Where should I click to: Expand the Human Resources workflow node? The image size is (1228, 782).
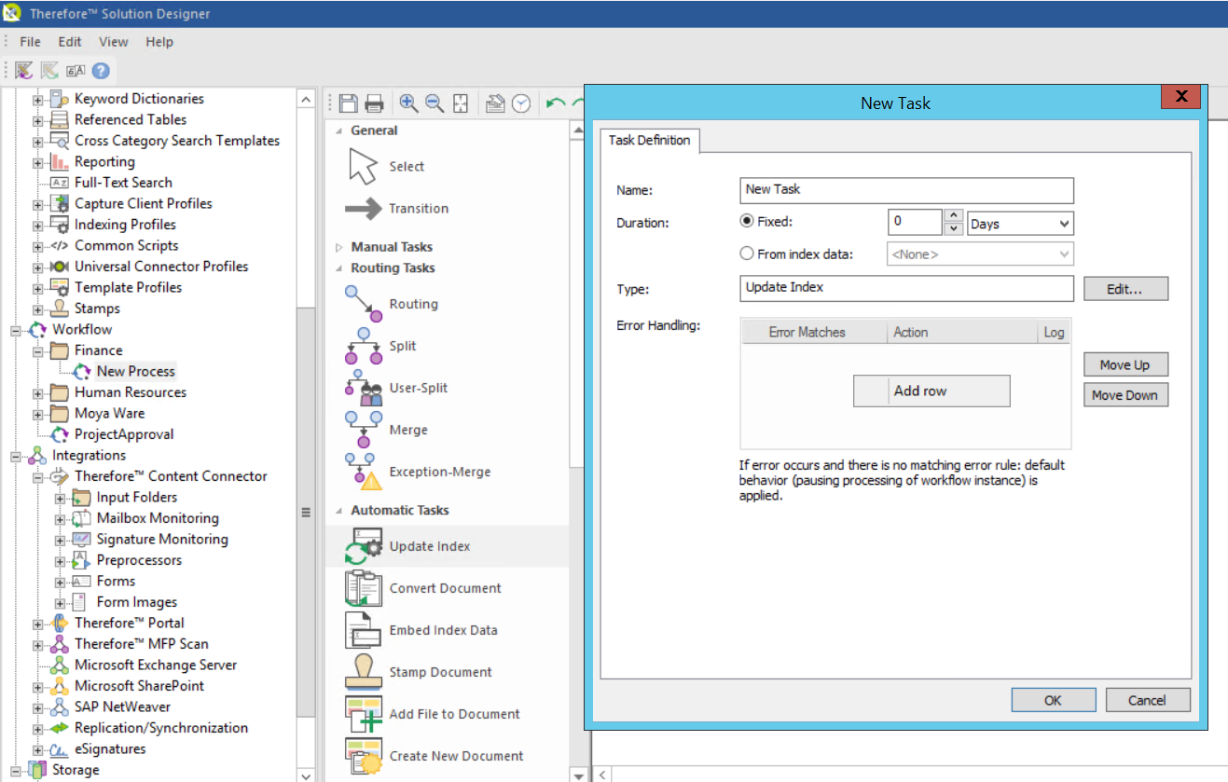(x=36, y=392)
